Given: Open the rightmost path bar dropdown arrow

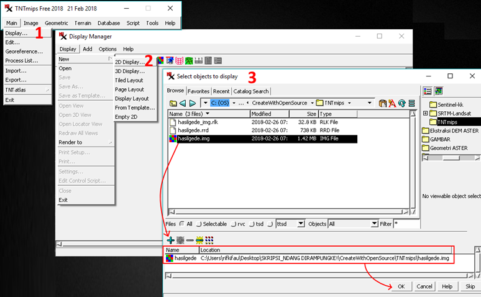Looking at the screenshot, I should tap(370, 103).
